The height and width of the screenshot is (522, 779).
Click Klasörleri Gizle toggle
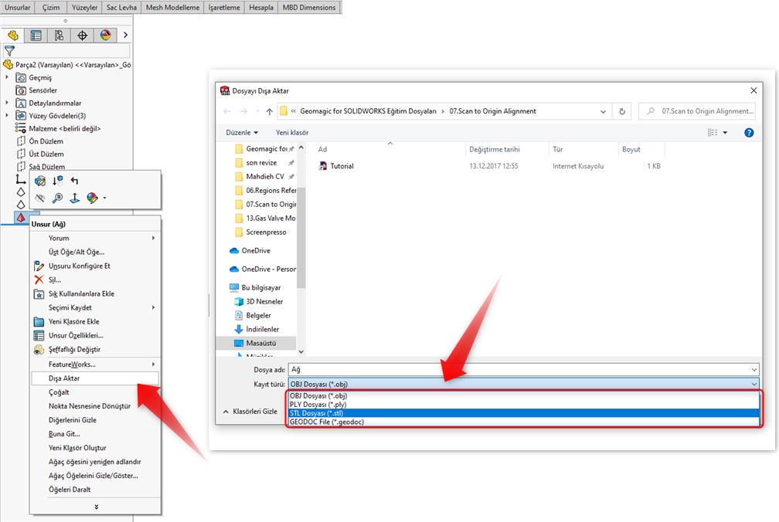tap(250, 412)
